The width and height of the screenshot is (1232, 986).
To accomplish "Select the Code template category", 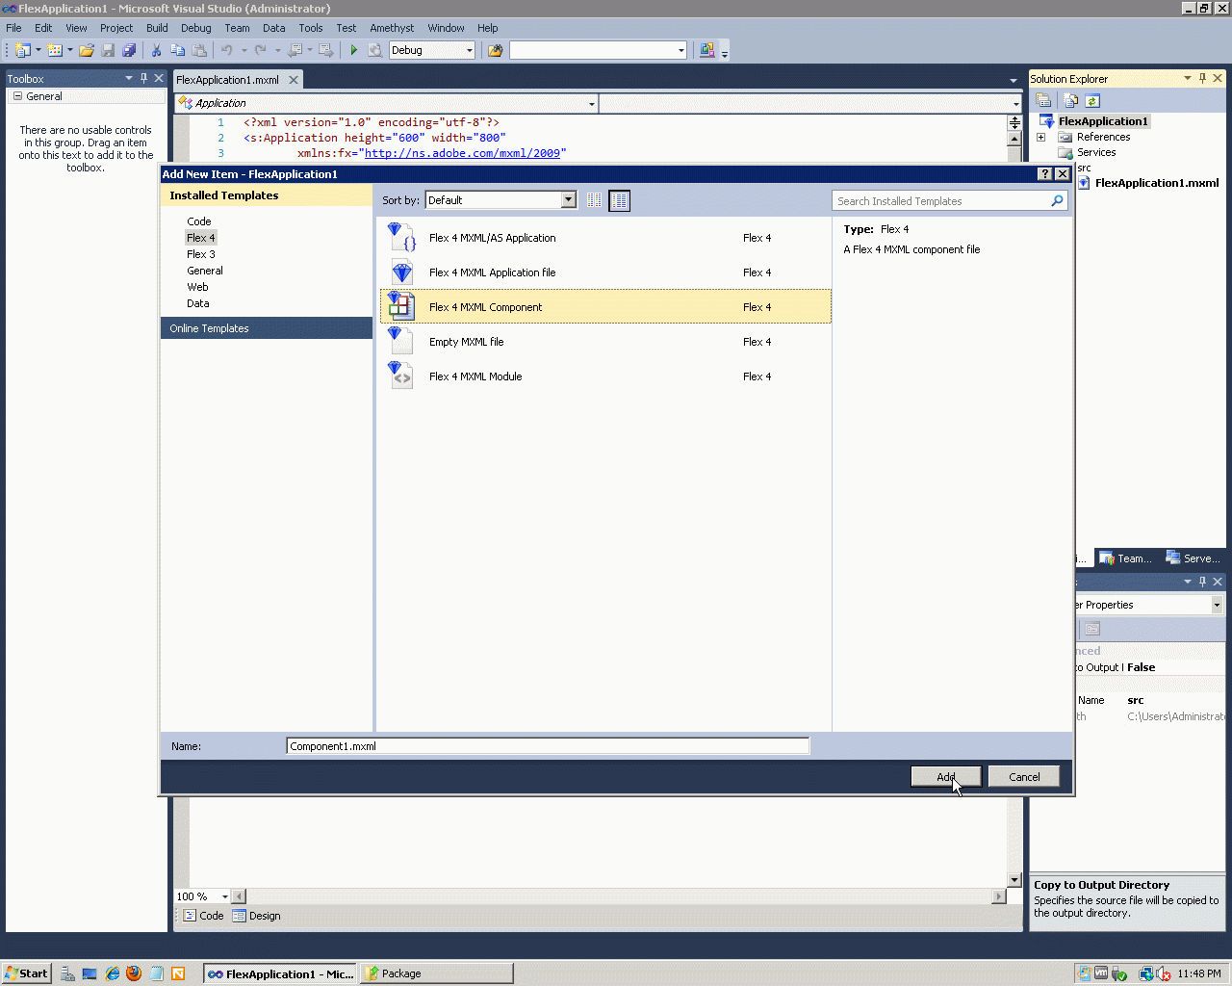I will 199,221.
